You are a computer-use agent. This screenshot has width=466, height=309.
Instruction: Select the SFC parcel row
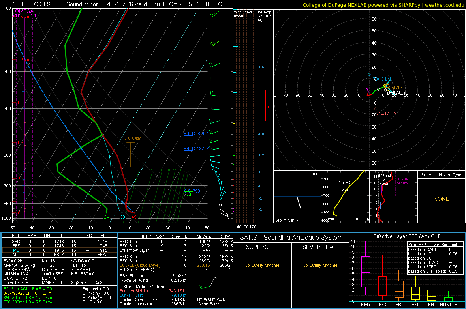click(59, 242)
